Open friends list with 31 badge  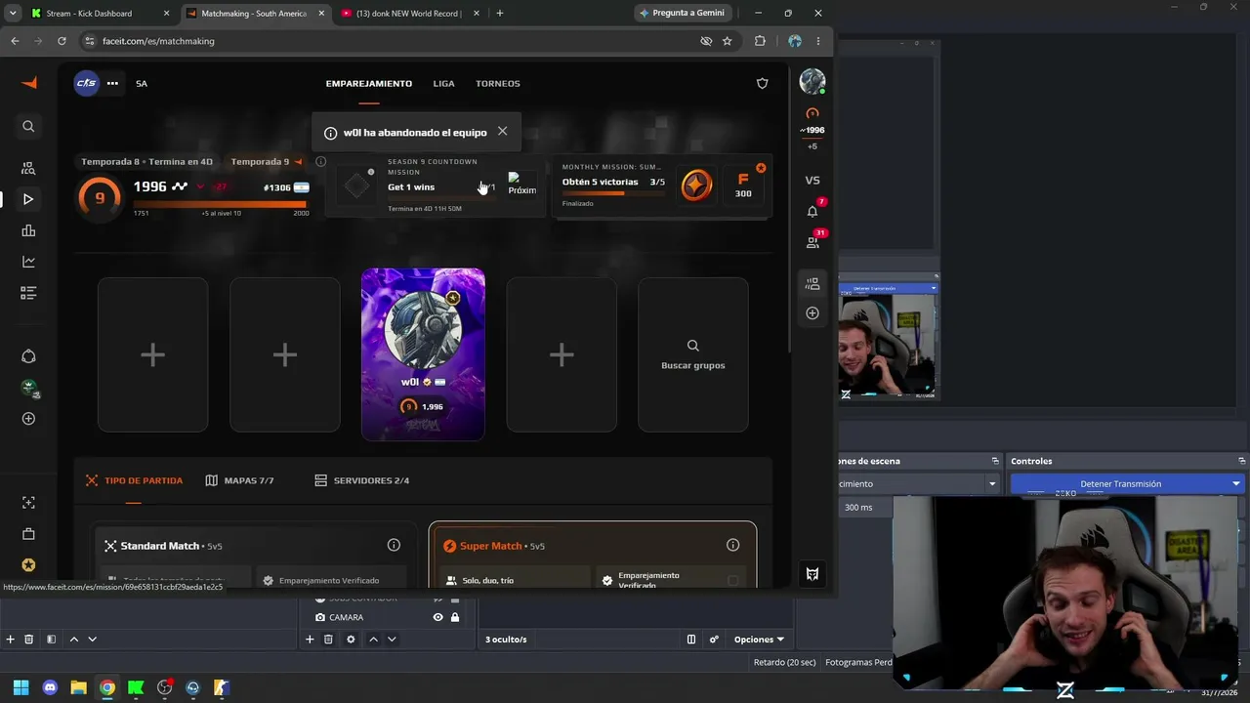point(812,242)
